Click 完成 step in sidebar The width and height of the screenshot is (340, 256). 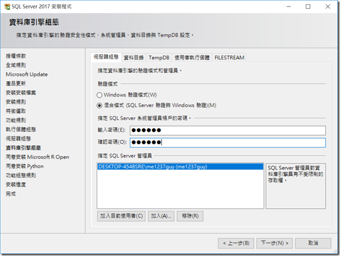[x=11, y=194]
